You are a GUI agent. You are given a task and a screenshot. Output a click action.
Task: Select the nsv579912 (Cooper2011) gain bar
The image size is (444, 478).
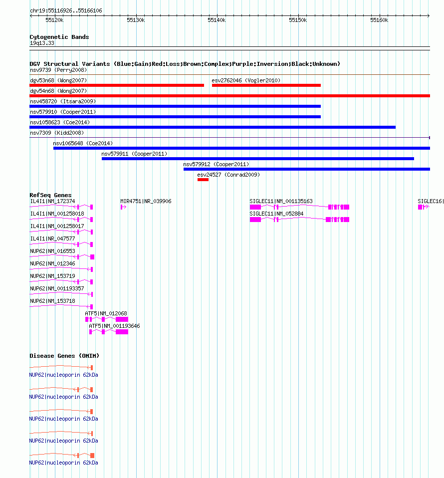pyautogui.click(x=307, y=169)
